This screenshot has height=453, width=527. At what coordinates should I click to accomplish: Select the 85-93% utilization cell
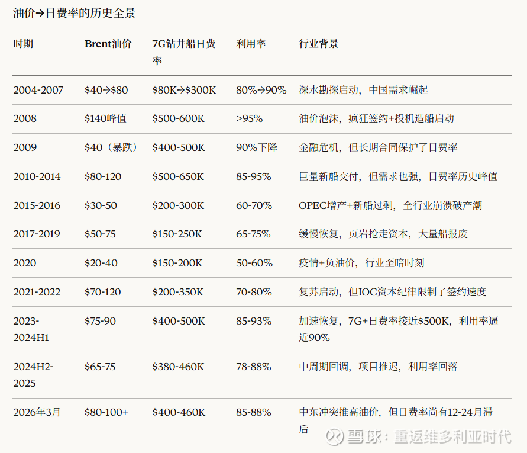point(254,321)
